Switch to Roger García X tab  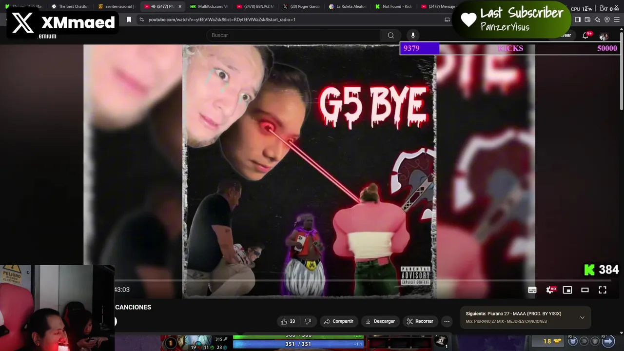tap(301, 6)
